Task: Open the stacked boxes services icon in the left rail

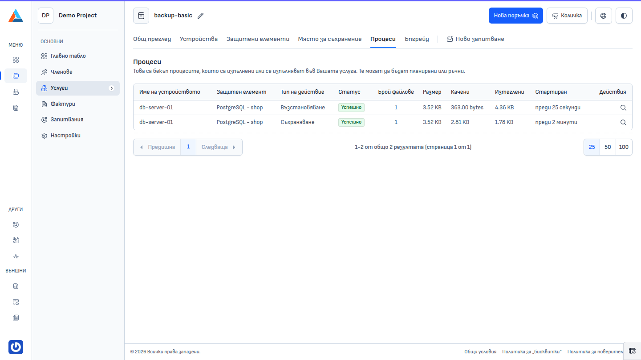Action: pyautogui.click(x=16, y=92)
